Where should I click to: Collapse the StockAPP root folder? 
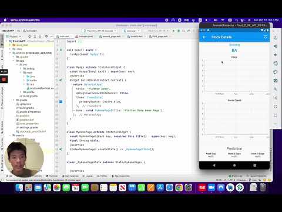(x=7, y=41)
